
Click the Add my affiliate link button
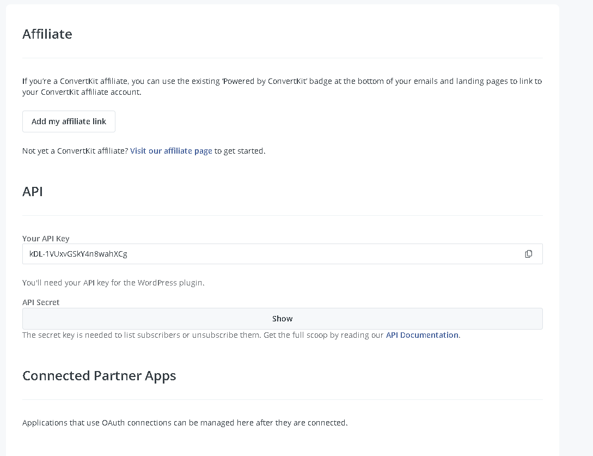coord(69,121)
